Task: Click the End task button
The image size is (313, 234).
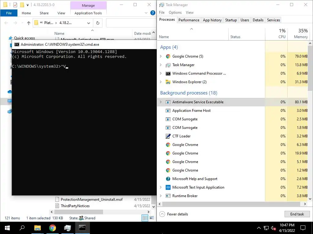Action: tap(297, 214)
